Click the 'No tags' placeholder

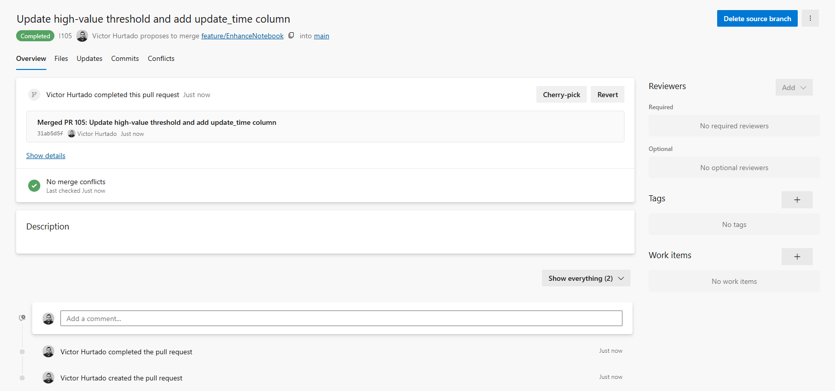click(x=734, y=224)
